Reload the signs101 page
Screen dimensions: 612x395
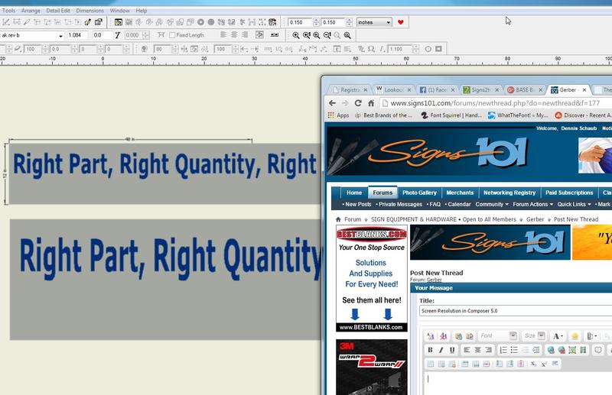(358, 103)
